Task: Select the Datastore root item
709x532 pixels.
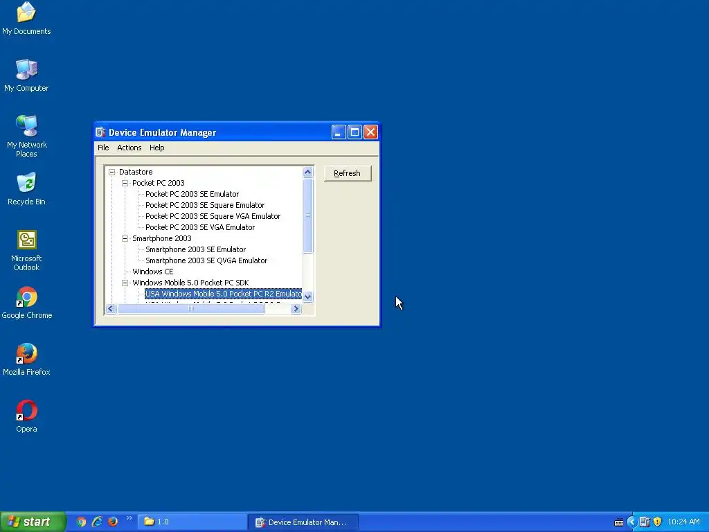Action: point(136,172)
